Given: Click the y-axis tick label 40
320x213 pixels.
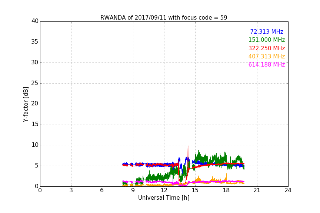Looking at the screenshot, I should click(35, 21).
